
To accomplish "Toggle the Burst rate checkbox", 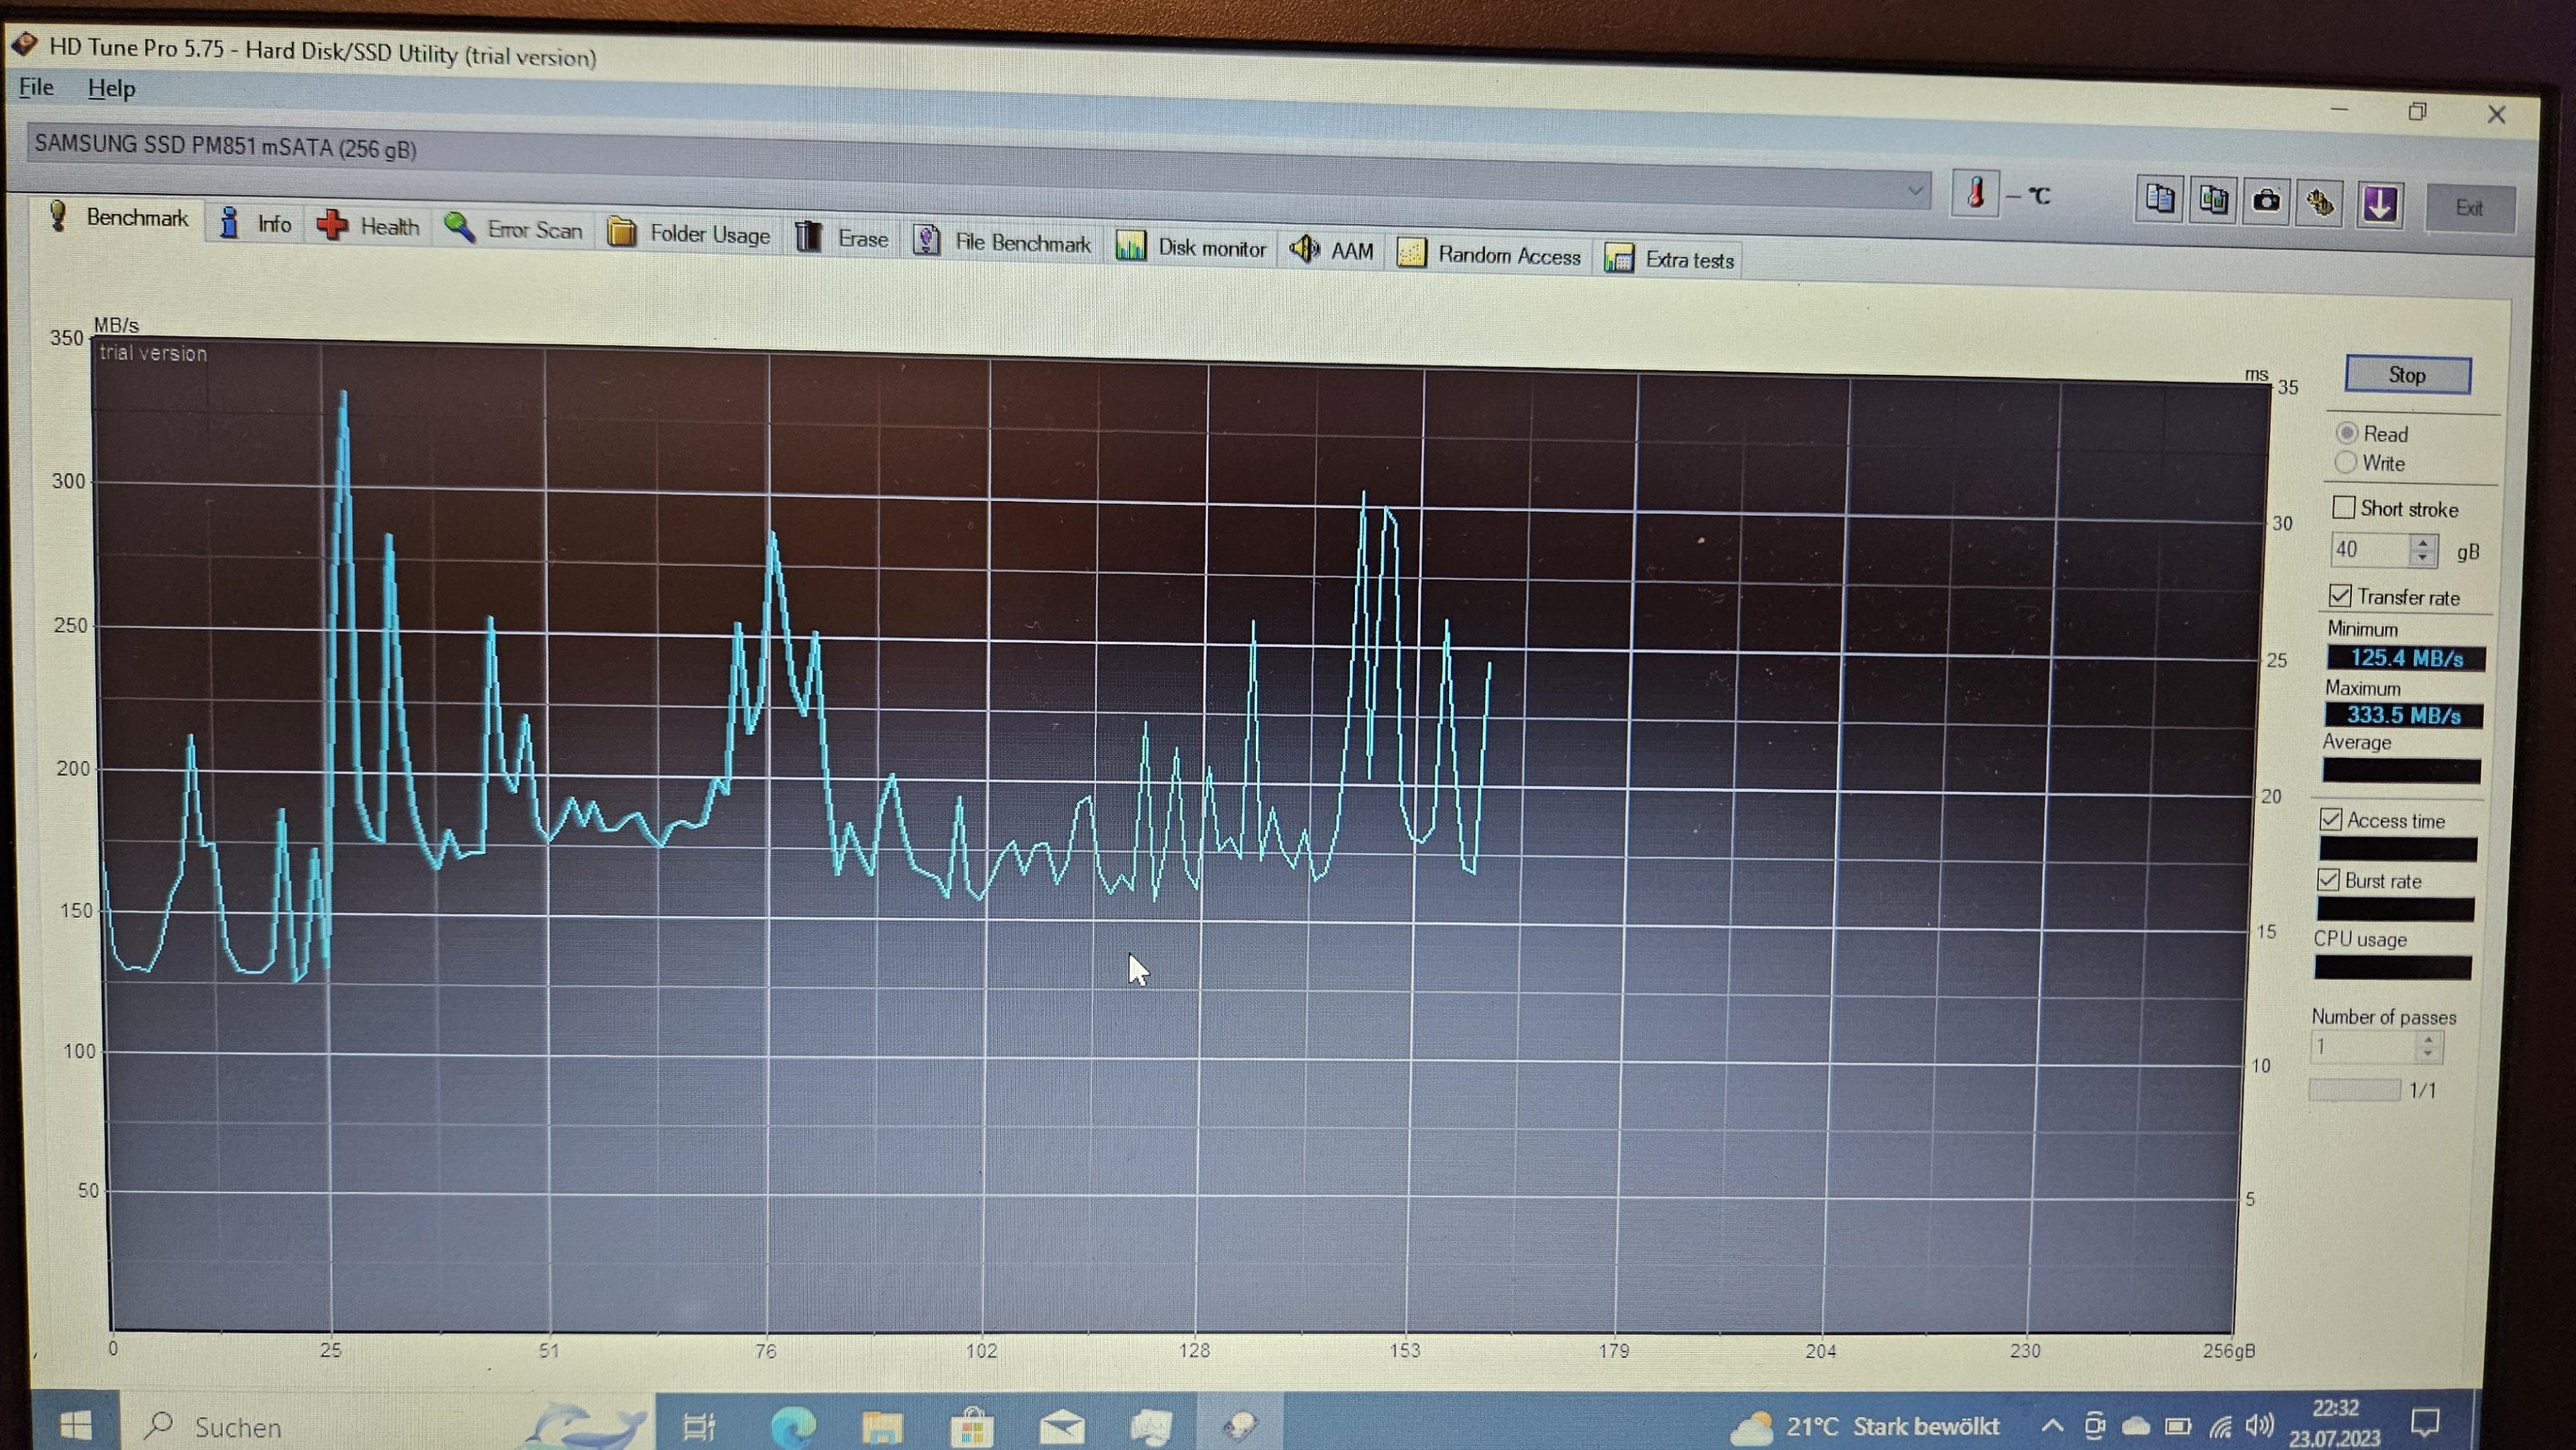I will 2329,879.
